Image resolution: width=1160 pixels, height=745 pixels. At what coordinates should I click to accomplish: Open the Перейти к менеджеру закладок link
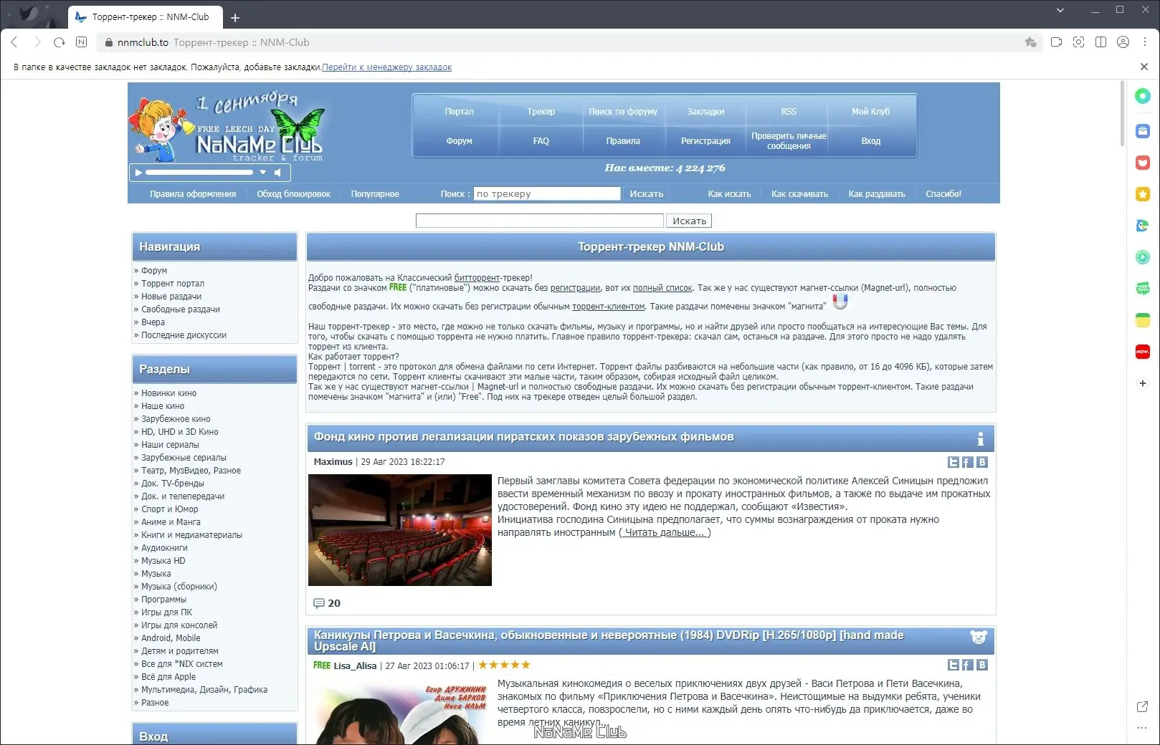[x=387, y=67]
